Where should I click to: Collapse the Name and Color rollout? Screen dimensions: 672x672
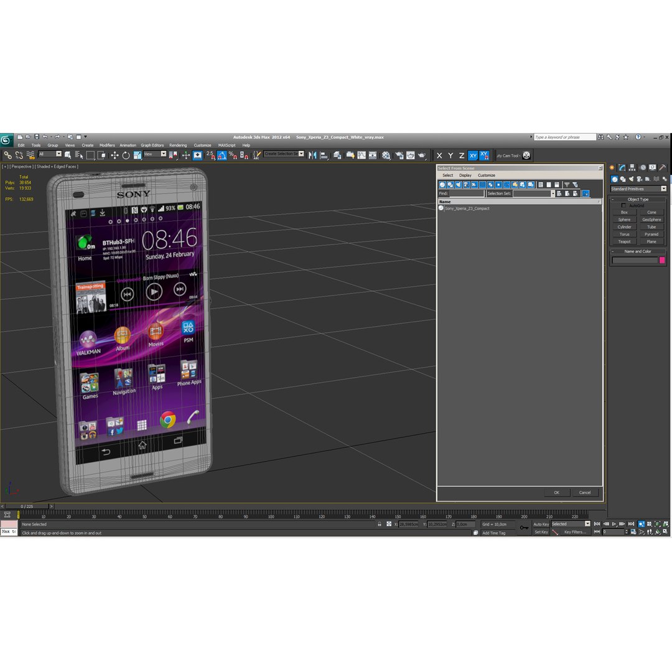tap(638, 251)
